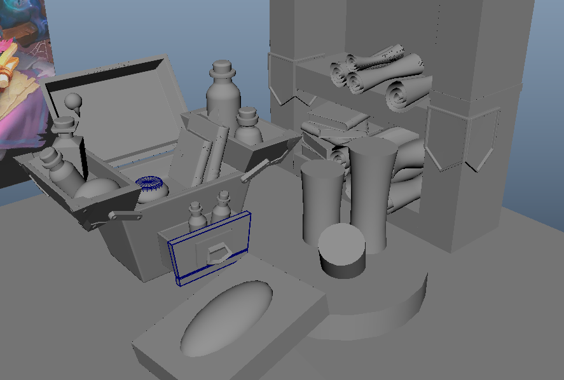Select the short cylinder with round top

(x=341, y=250)
